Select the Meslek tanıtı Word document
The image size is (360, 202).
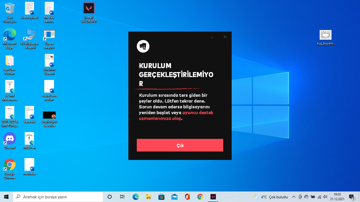pyautogui.click(x=49, y=13)
